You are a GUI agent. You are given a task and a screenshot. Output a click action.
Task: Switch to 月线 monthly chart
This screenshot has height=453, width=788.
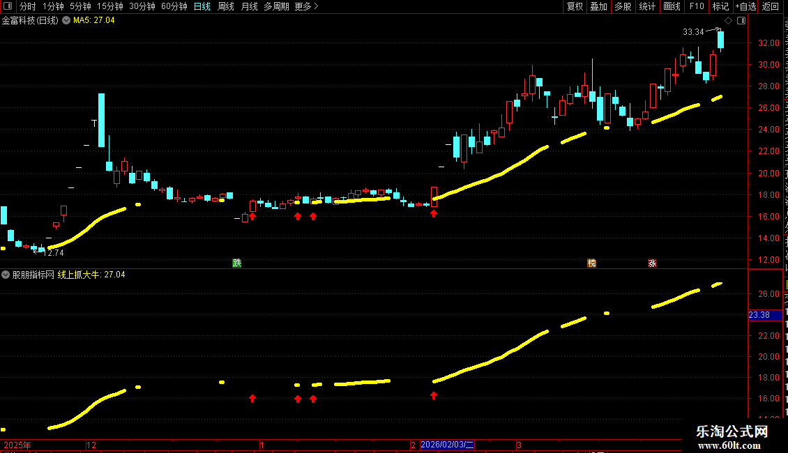(249, 6)
